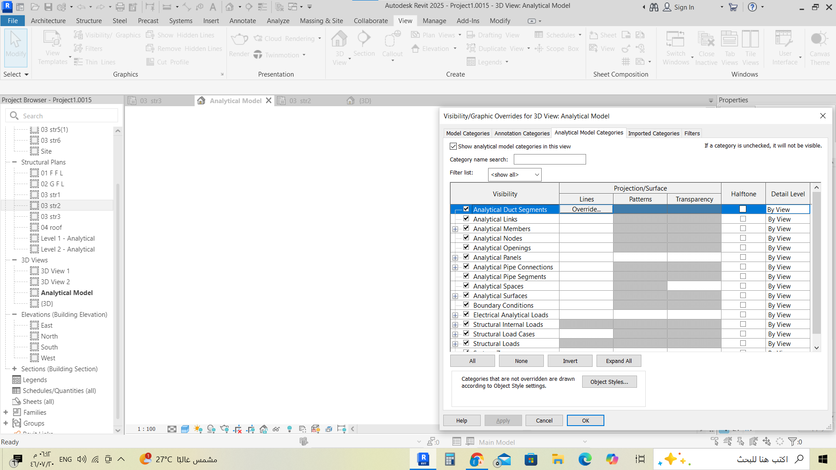Open the Calculator app from the taskbar

tap(450, 459)
